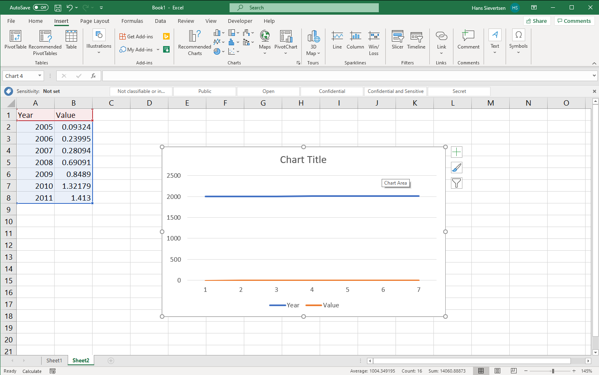
Task: Set sensitivity to Open
Action: tap(268, 91)
